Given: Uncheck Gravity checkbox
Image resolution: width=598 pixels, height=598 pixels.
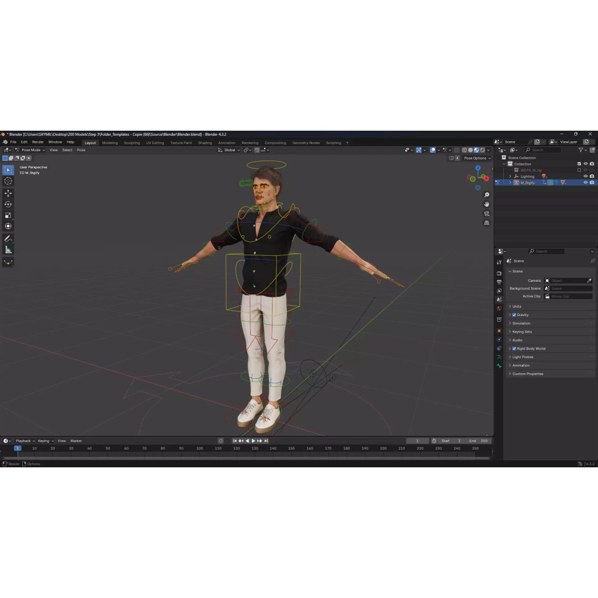Looking at the screenshot, I should 514,315.
